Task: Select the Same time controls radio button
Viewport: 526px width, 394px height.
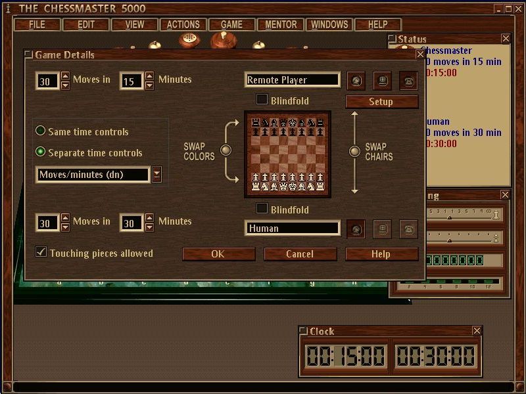Action: 40,131
